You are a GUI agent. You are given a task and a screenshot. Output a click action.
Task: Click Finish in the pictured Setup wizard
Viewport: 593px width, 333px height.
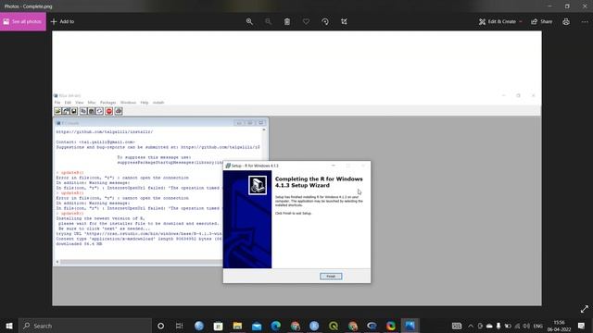[x=331, y=276]
